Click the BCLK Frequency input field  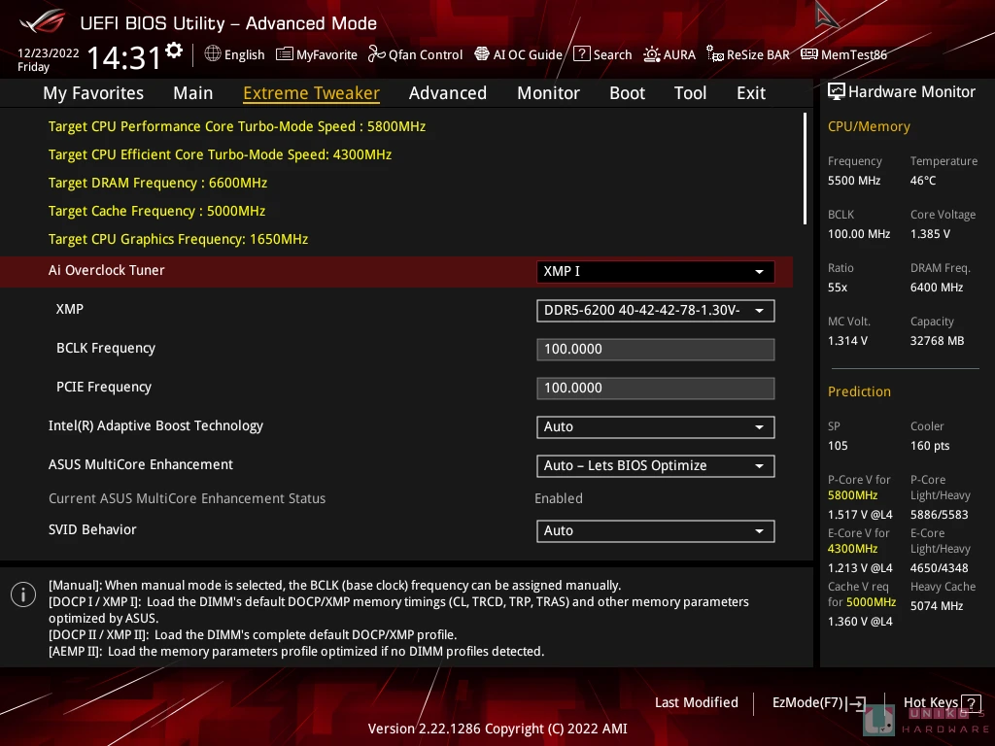pos(655,350)
